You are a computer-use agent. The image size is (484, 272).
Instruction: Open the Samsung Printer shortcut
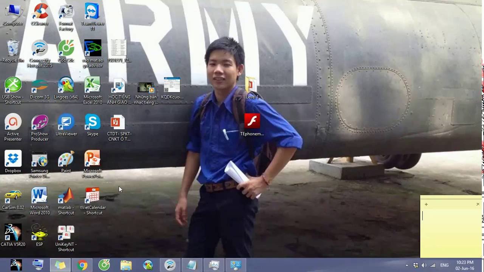39,164
